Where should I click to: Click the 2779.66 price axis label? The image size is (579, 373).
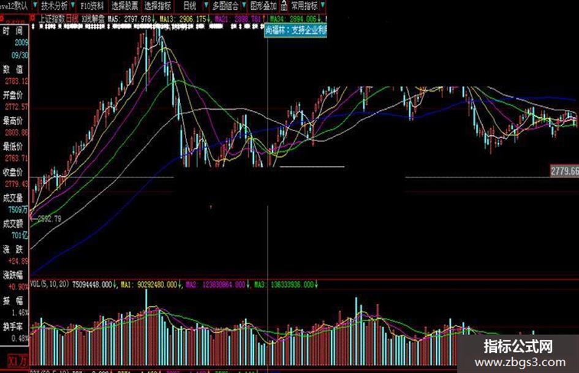click(564, 171)
